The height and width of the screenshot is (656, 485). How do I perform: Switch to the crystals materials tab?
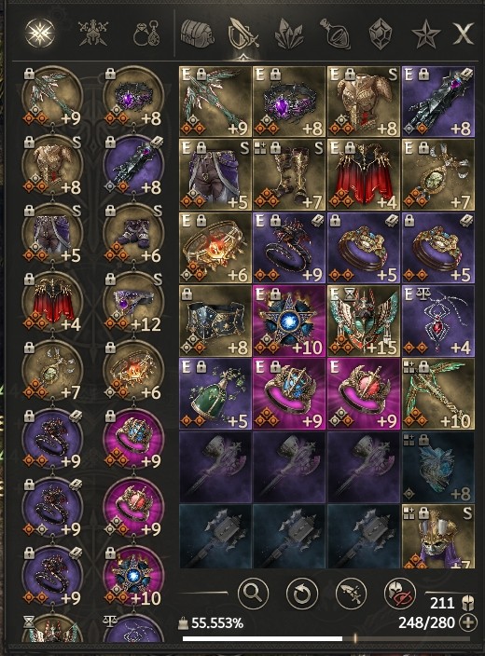pos(289,34)
